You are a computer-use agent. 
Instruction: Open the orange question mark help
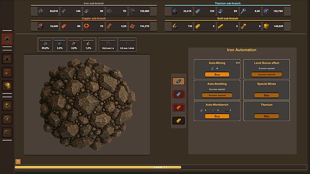click(18, 162)
